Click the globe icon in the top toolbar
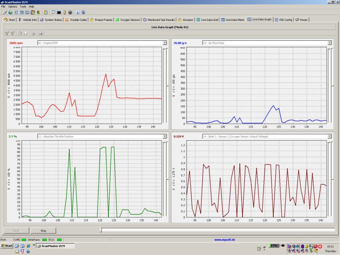This screenshot has width=340, height=255. [10, 12]
